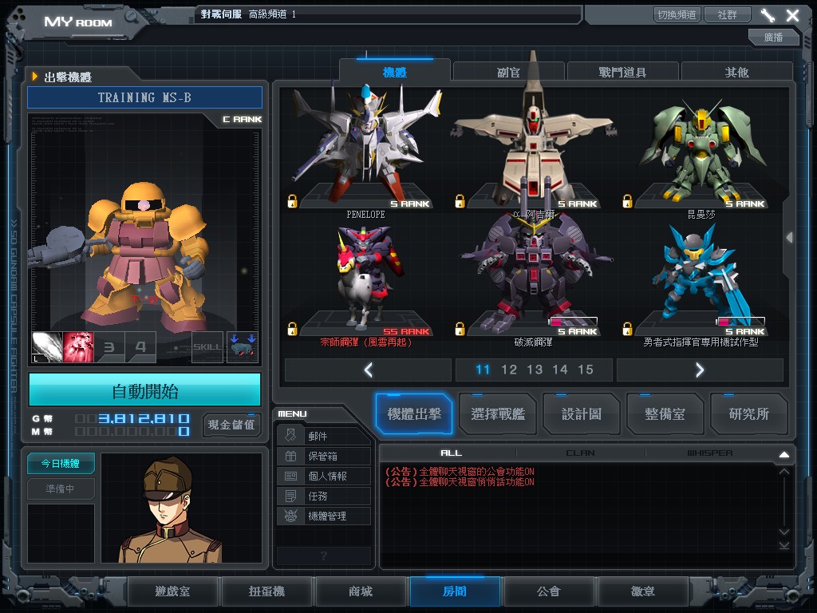This screenshot has height=613, width=817.
Task: Click the 機體管理 unit management icon
Action: click(x=290, y=516)
